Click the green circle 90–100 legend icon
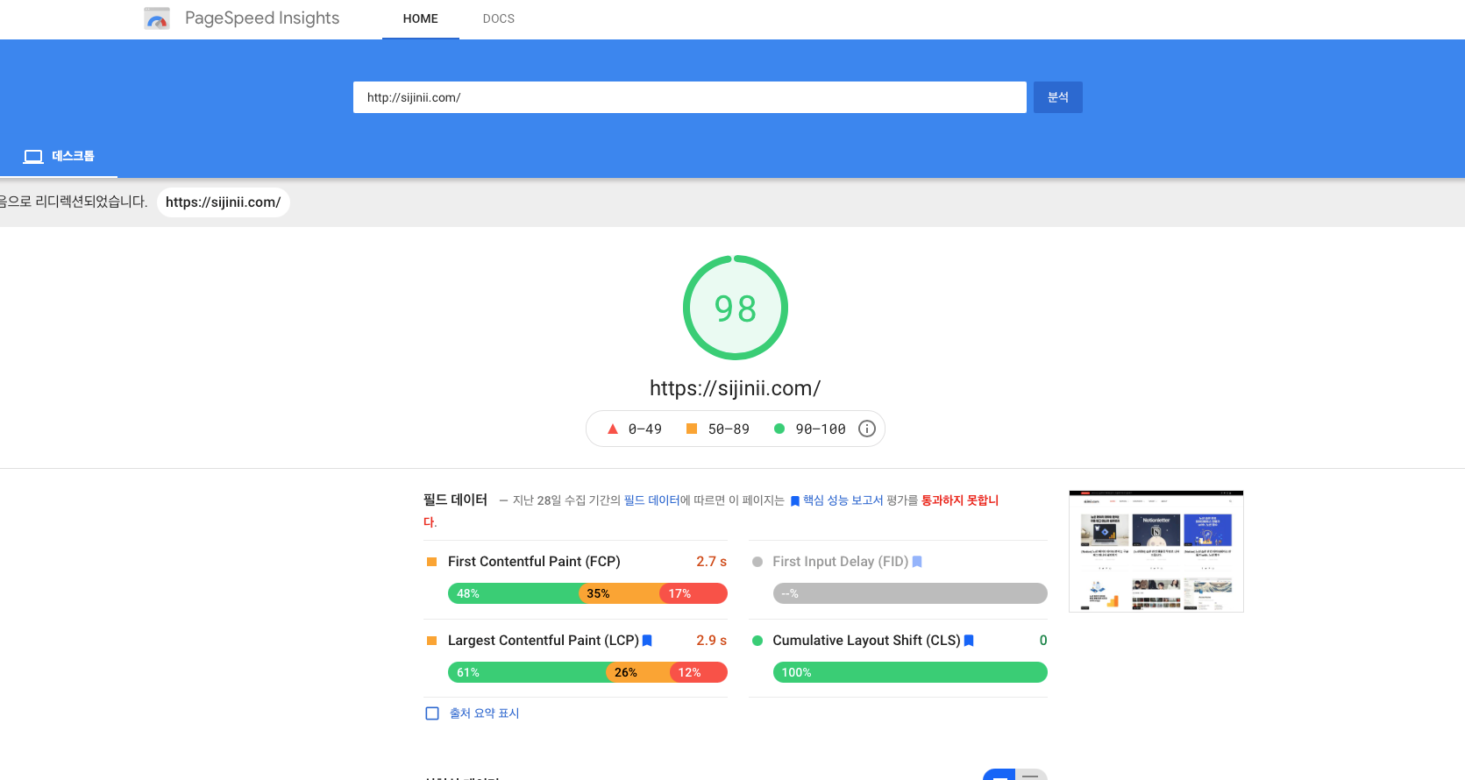Screen dimensions: 1465x780 coord(779,429)
